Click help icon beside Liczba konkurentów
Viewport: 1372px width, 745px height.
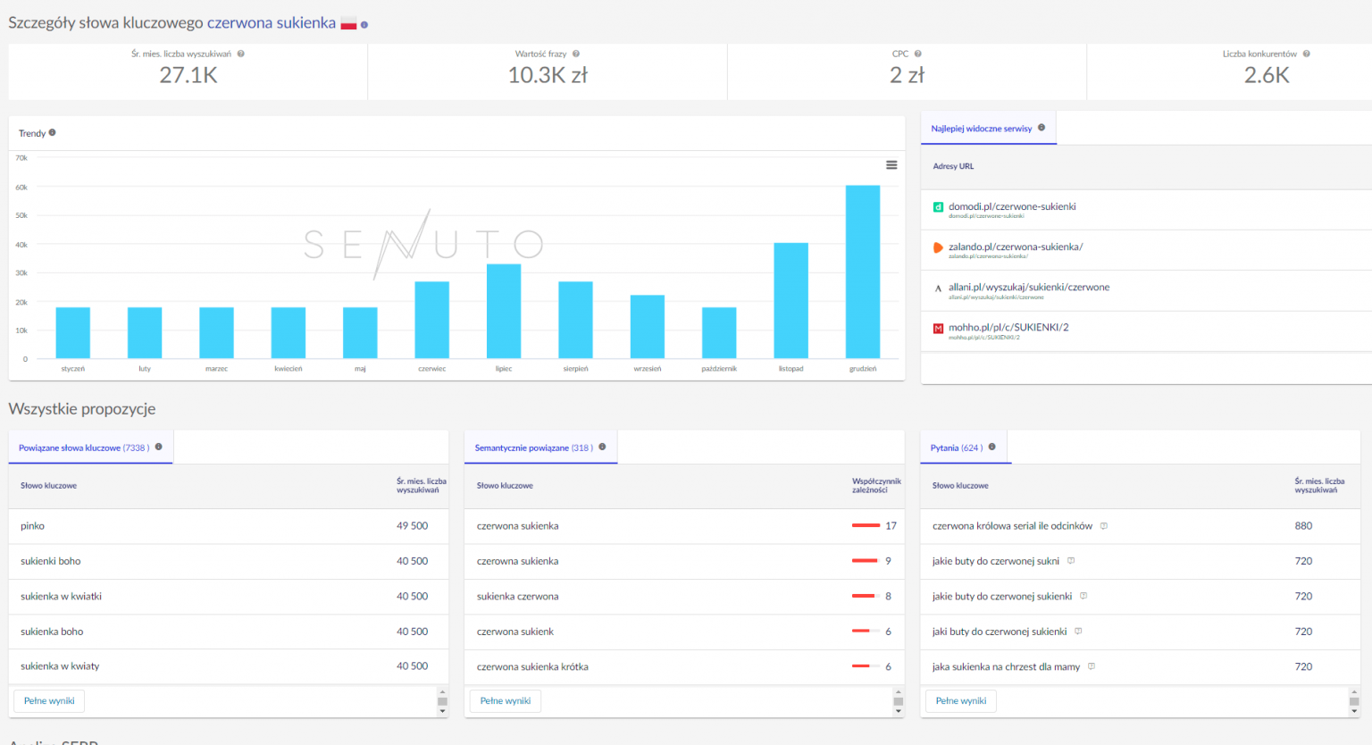(x=1306, y=54)
